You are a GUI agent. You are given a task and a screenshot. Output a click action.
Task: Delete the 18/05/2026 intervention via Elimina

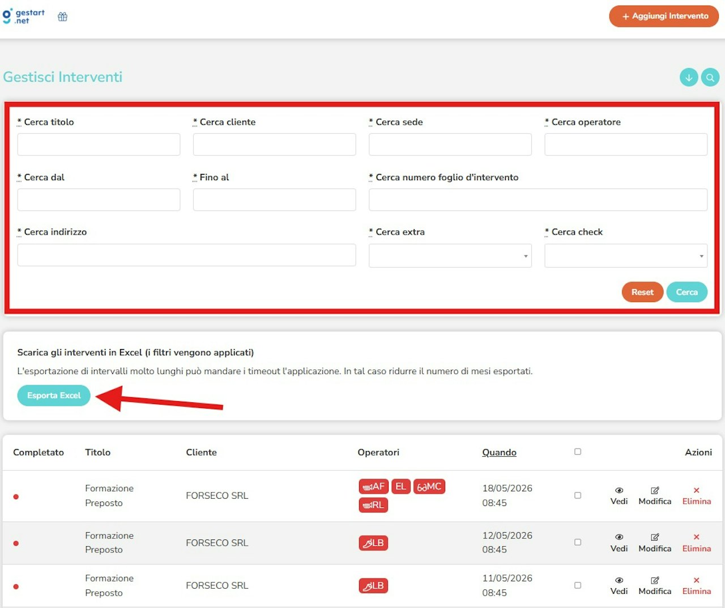pos(696,496)
